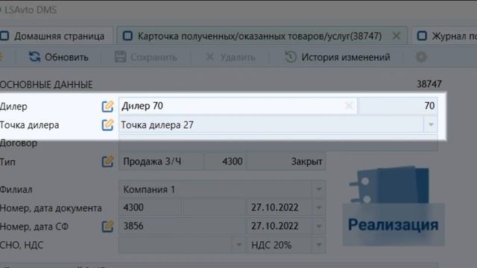Image resolution: width=477 pixels, height=268 pixels.
Task: Click edit icon next to Точка дилера
Action: (107, 125)
